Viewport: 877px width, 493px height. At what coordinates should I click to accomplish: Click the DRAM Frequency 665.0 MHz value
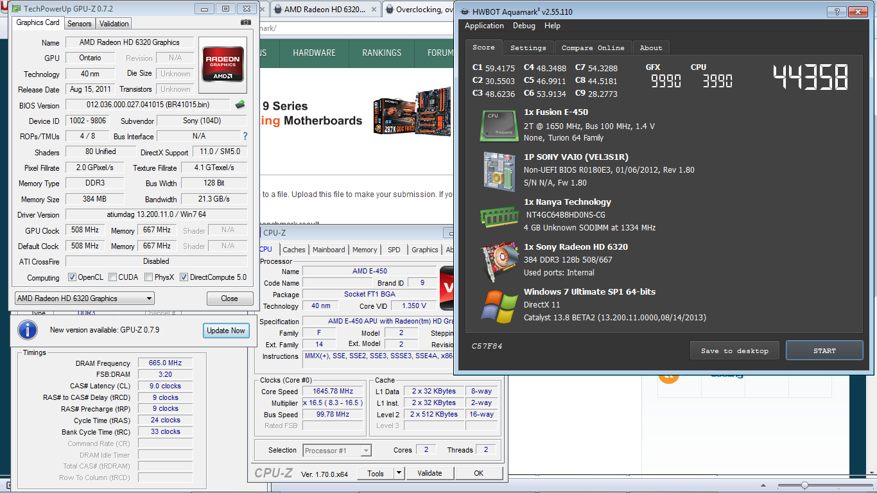pos(165,363)
